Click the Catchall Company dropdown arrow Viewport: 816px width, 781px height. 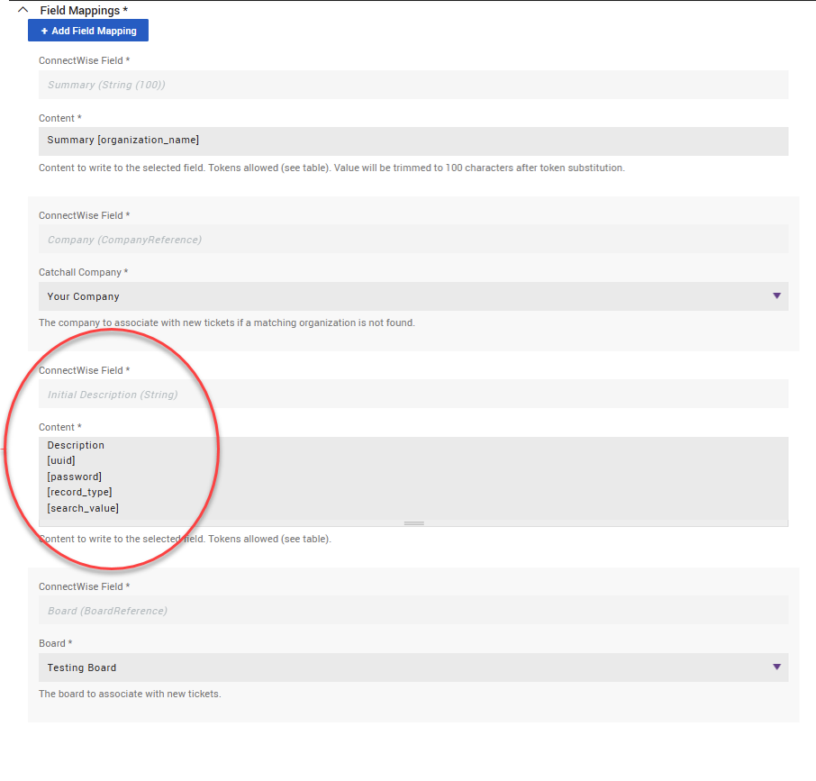click(776, 296)
